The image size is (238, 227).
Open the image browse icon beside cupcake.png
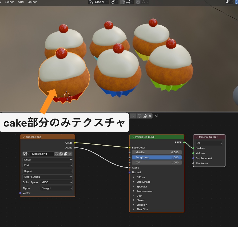tap(26, 154)
